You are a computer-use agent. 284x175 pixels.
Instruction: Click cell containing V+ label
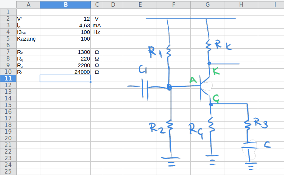pyautogui.click(x=28, y=19)
